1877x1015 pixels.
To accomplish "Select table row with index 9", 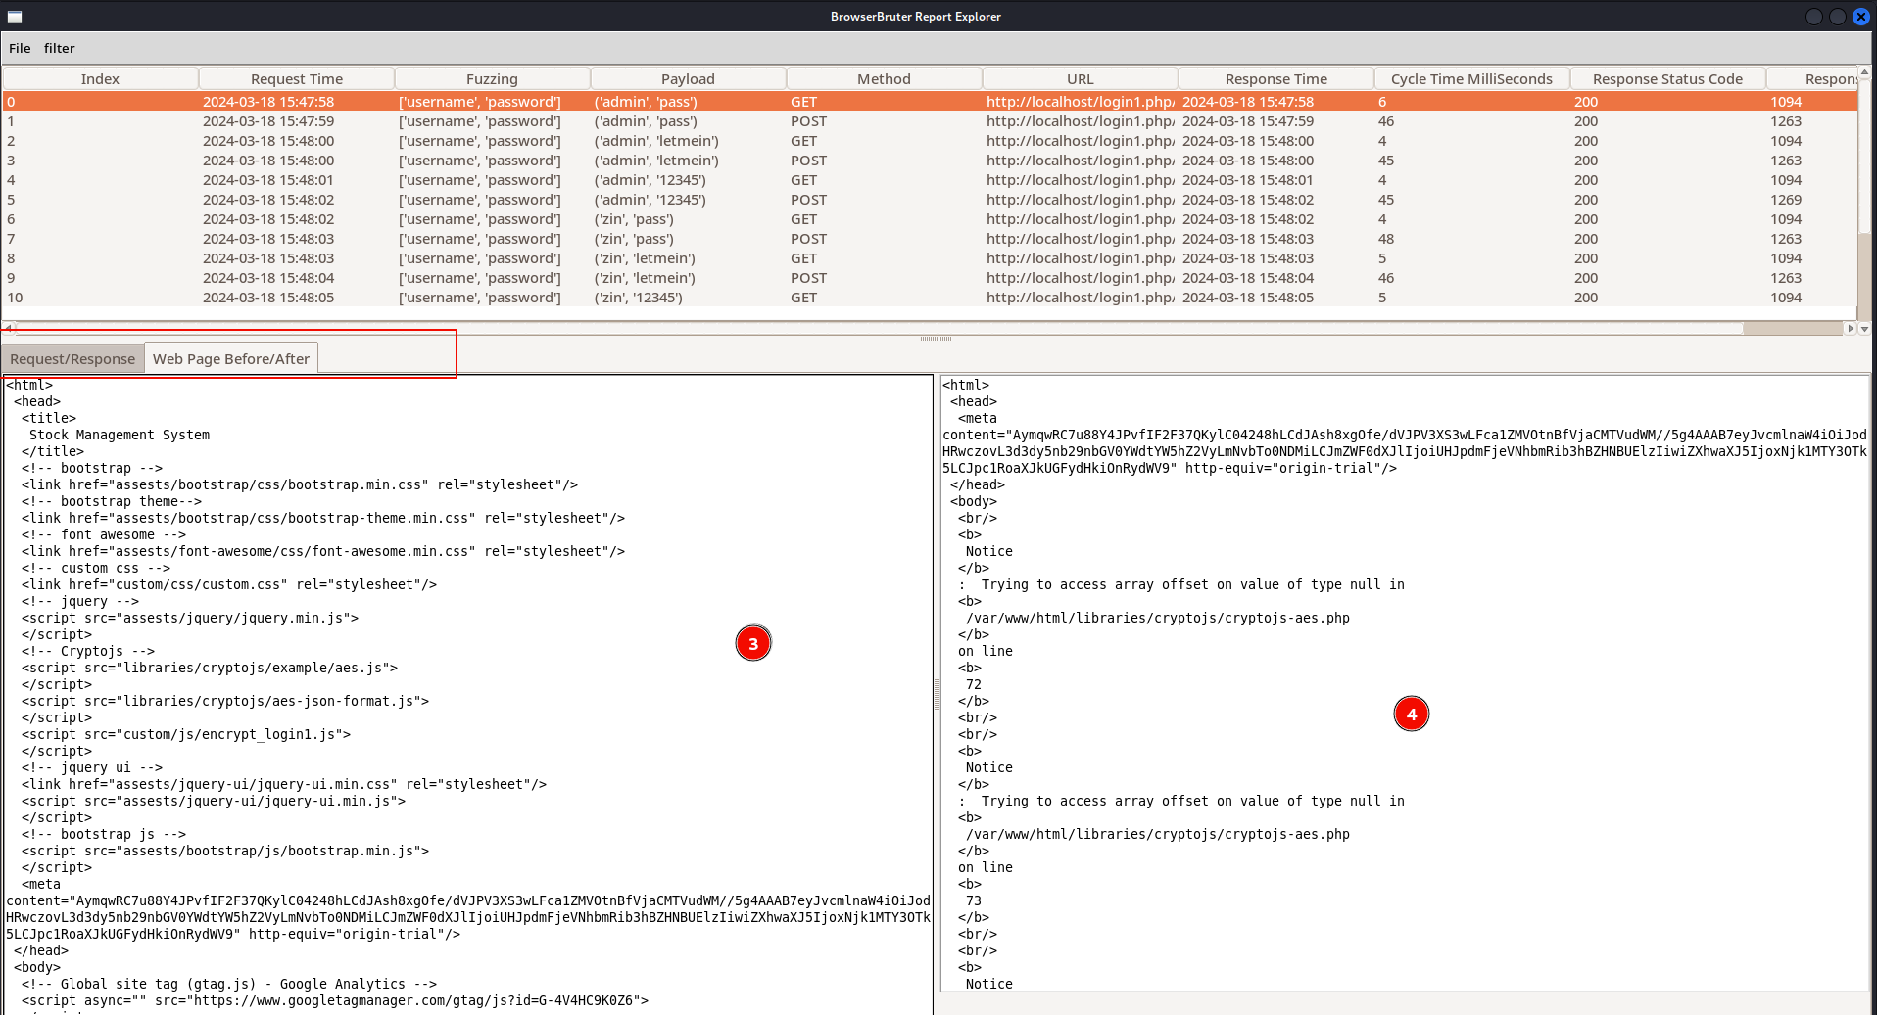I will pos(930,278).
